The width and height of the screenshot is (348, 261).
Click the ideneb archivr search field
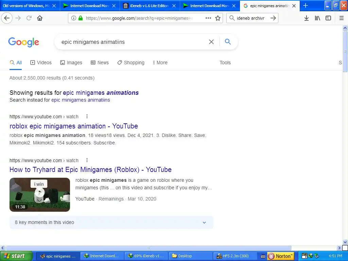(251, 18)
